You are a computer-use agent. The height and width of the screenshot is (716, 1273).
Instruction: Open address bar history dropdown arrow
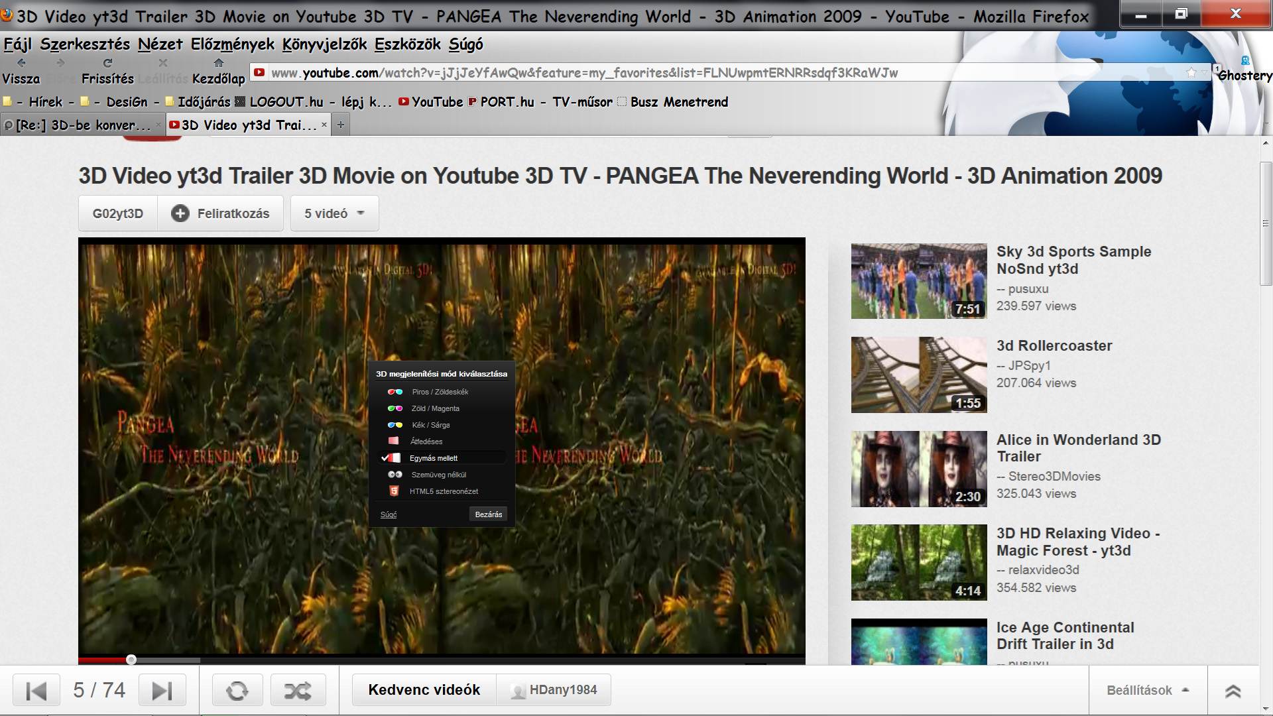[1205, 73]
